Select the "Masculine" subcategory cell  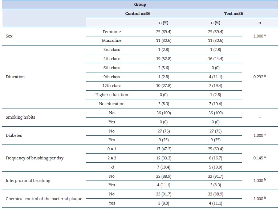tap(111, 41)
